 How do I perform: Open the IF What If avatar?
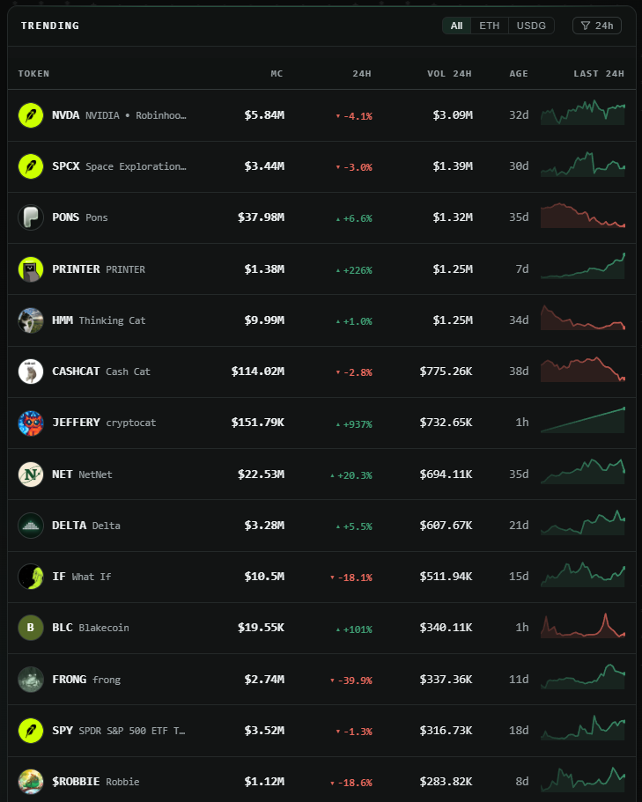(31, 577)
